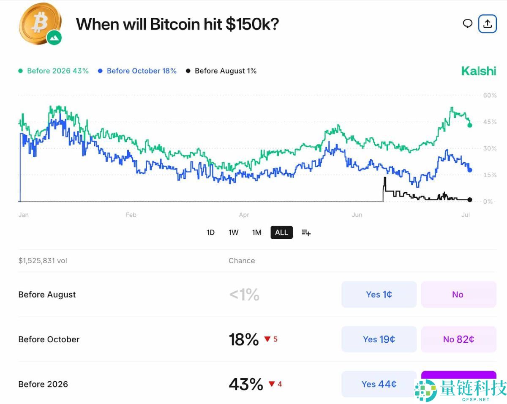Select the 1M chart range
This screenshot has height=404, width=507.
[x=257, y=232]
